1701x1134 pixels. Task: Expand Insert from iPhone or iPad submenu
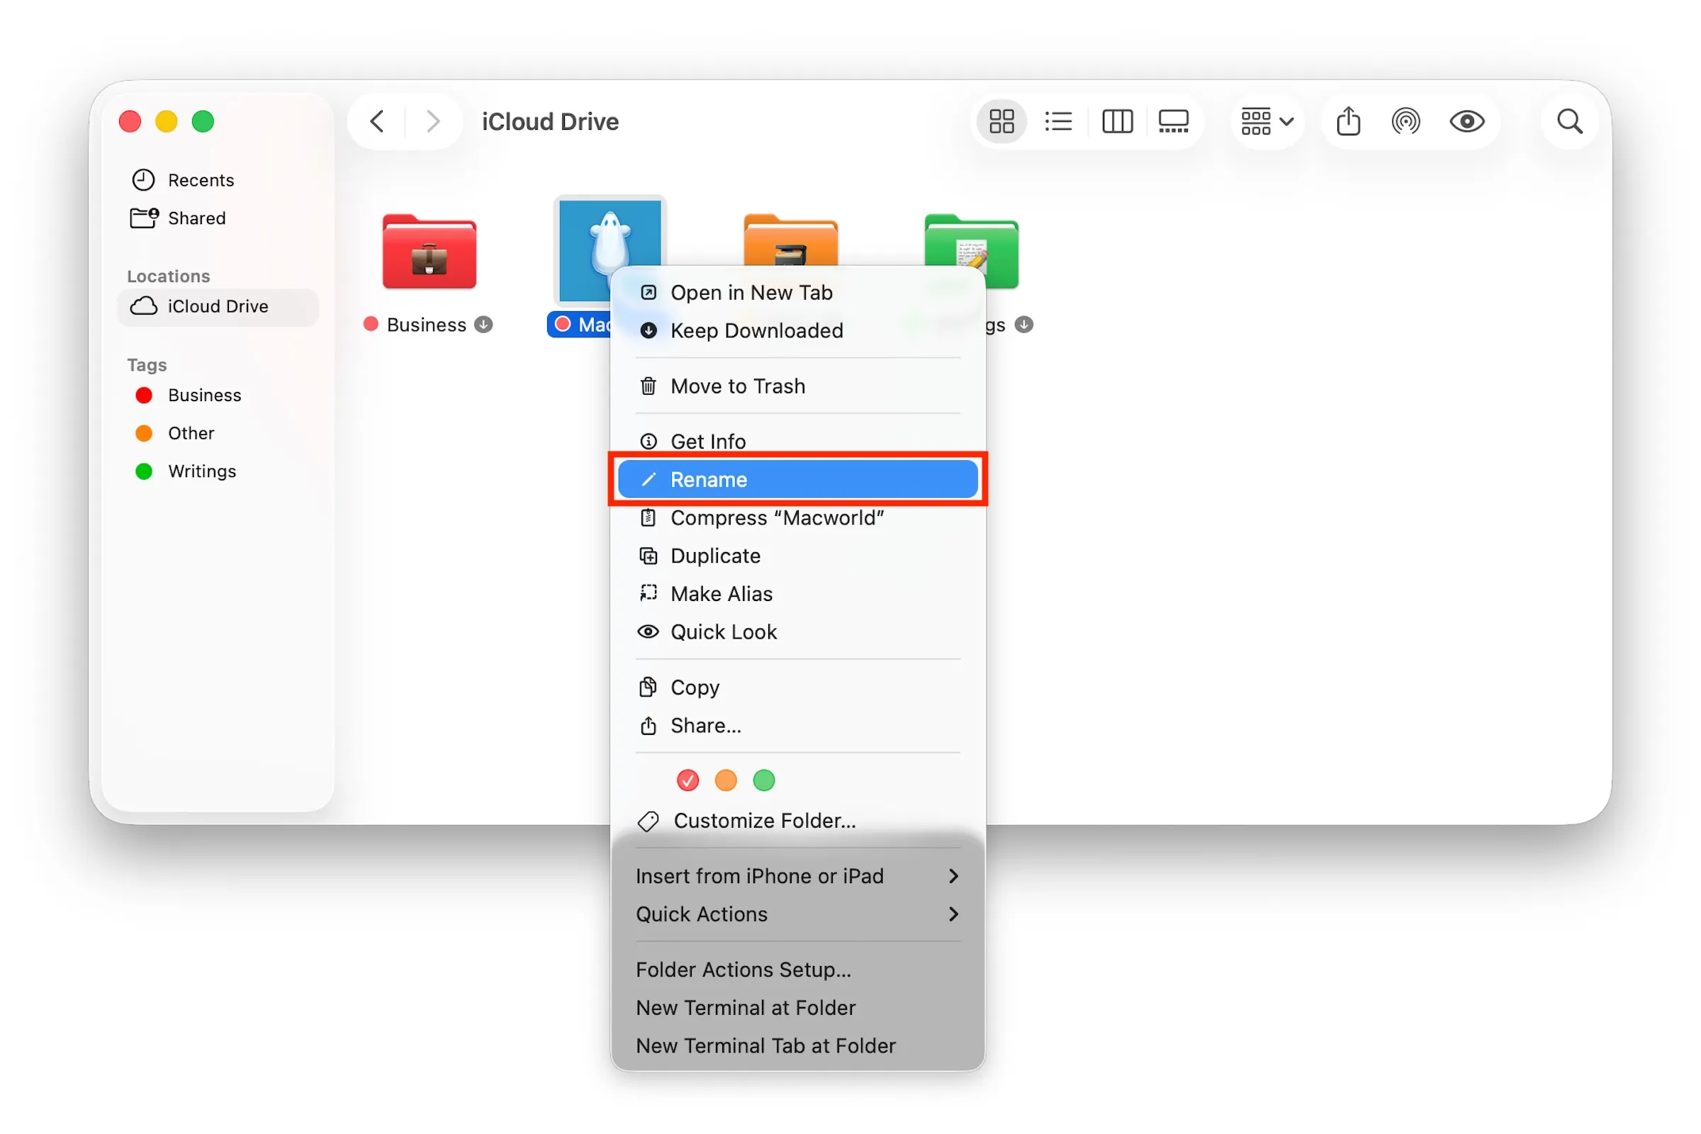795,876
